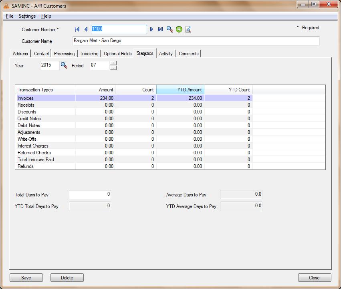Open the Settings menu
The image size is (341, 289).
tap(27, 16)
